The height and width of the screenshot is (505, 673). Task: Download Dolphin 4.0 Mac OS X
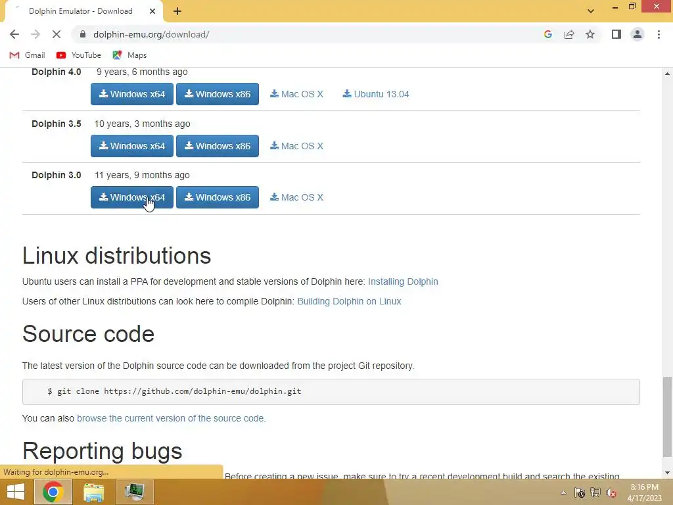click(x=296, y=94)
